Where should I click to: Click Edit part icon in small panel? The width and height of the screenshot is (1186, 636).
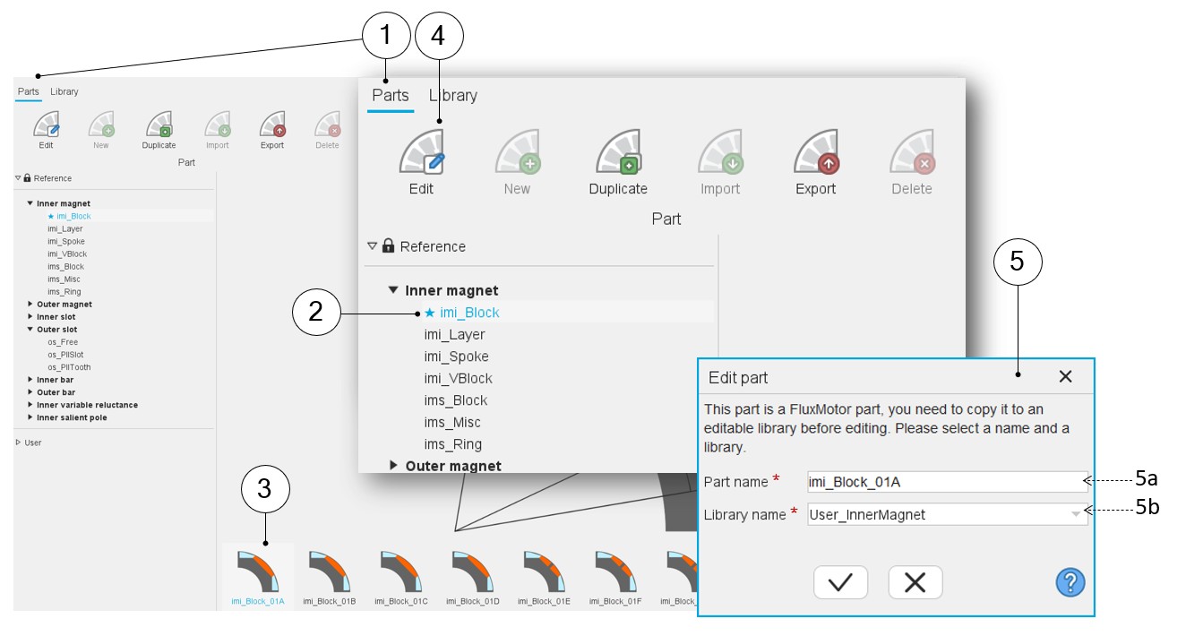tap(47, 125)
